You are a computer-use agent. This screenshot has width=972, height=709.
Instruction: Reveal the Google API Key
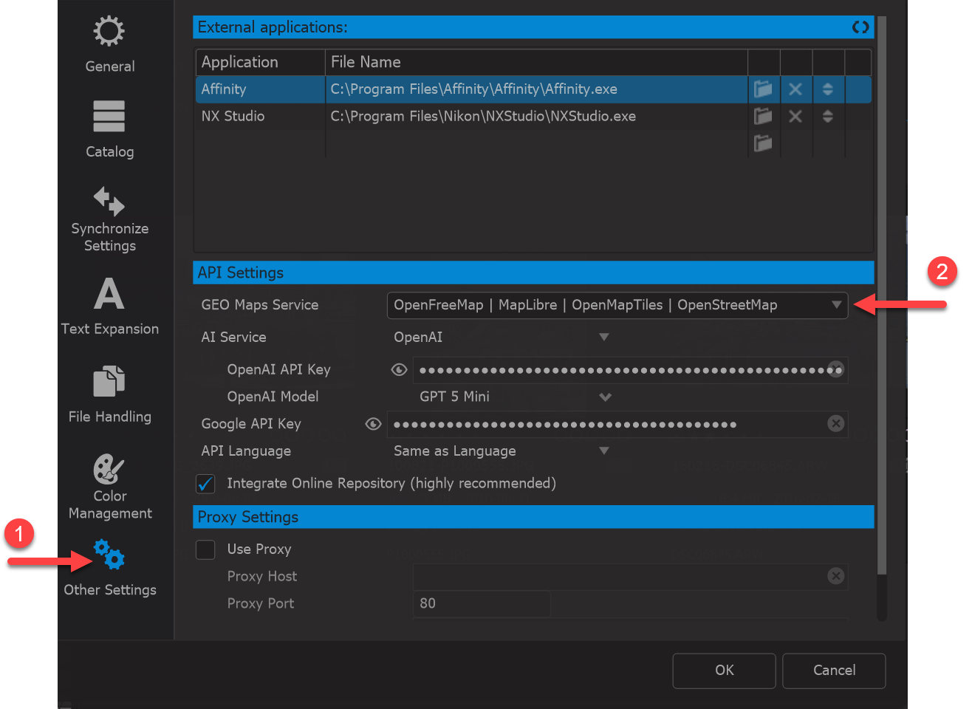[x=373, y=424]
